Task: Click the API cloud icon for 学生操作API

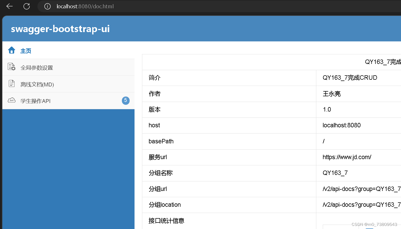Action: coord(12,100)
